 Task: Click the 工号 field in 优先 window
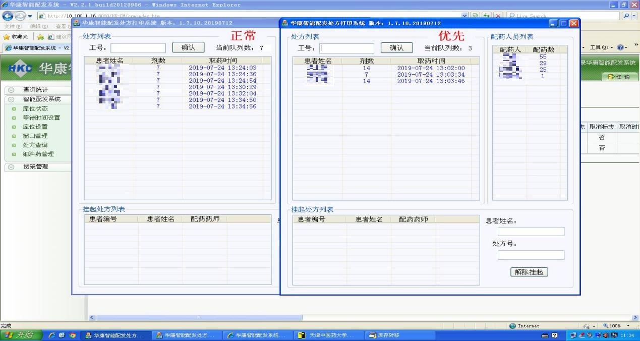[347, 48]
